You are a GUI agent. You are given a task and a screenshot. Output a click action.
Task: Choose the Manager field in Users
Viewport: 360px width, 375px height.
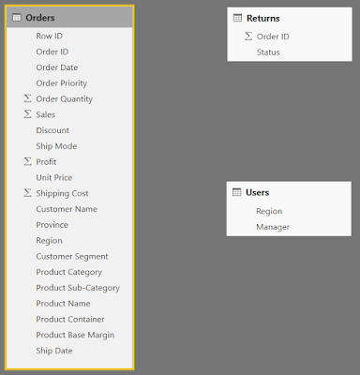289,227
